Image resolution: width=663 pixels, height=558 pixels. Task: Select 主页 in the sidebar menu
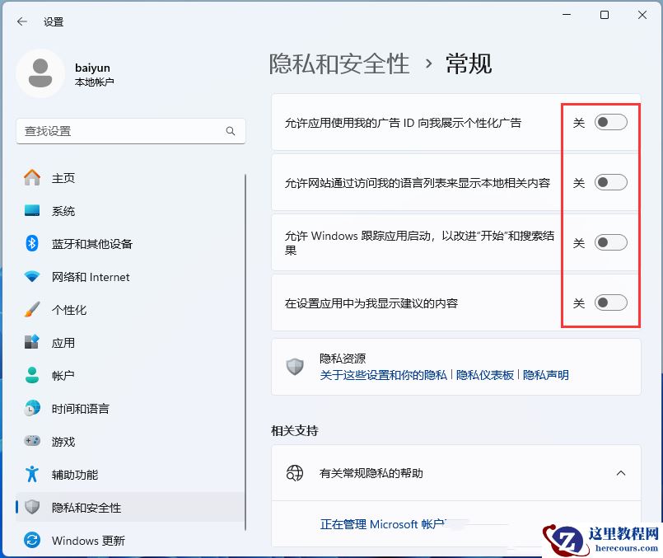tap(63, 178)
